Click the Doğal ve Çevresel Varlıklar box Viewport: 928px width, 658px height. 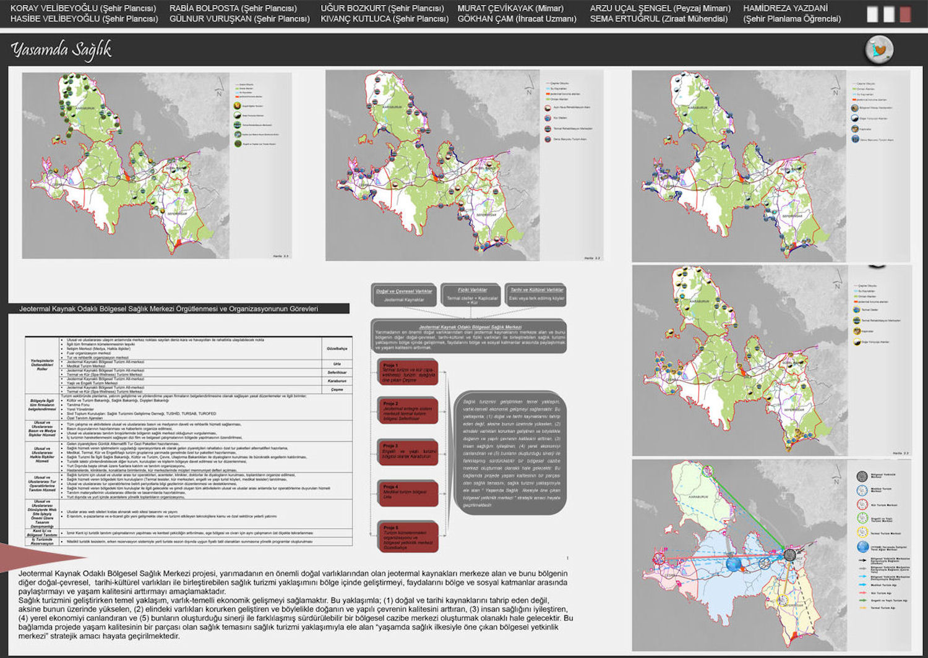tap(404, 294)
